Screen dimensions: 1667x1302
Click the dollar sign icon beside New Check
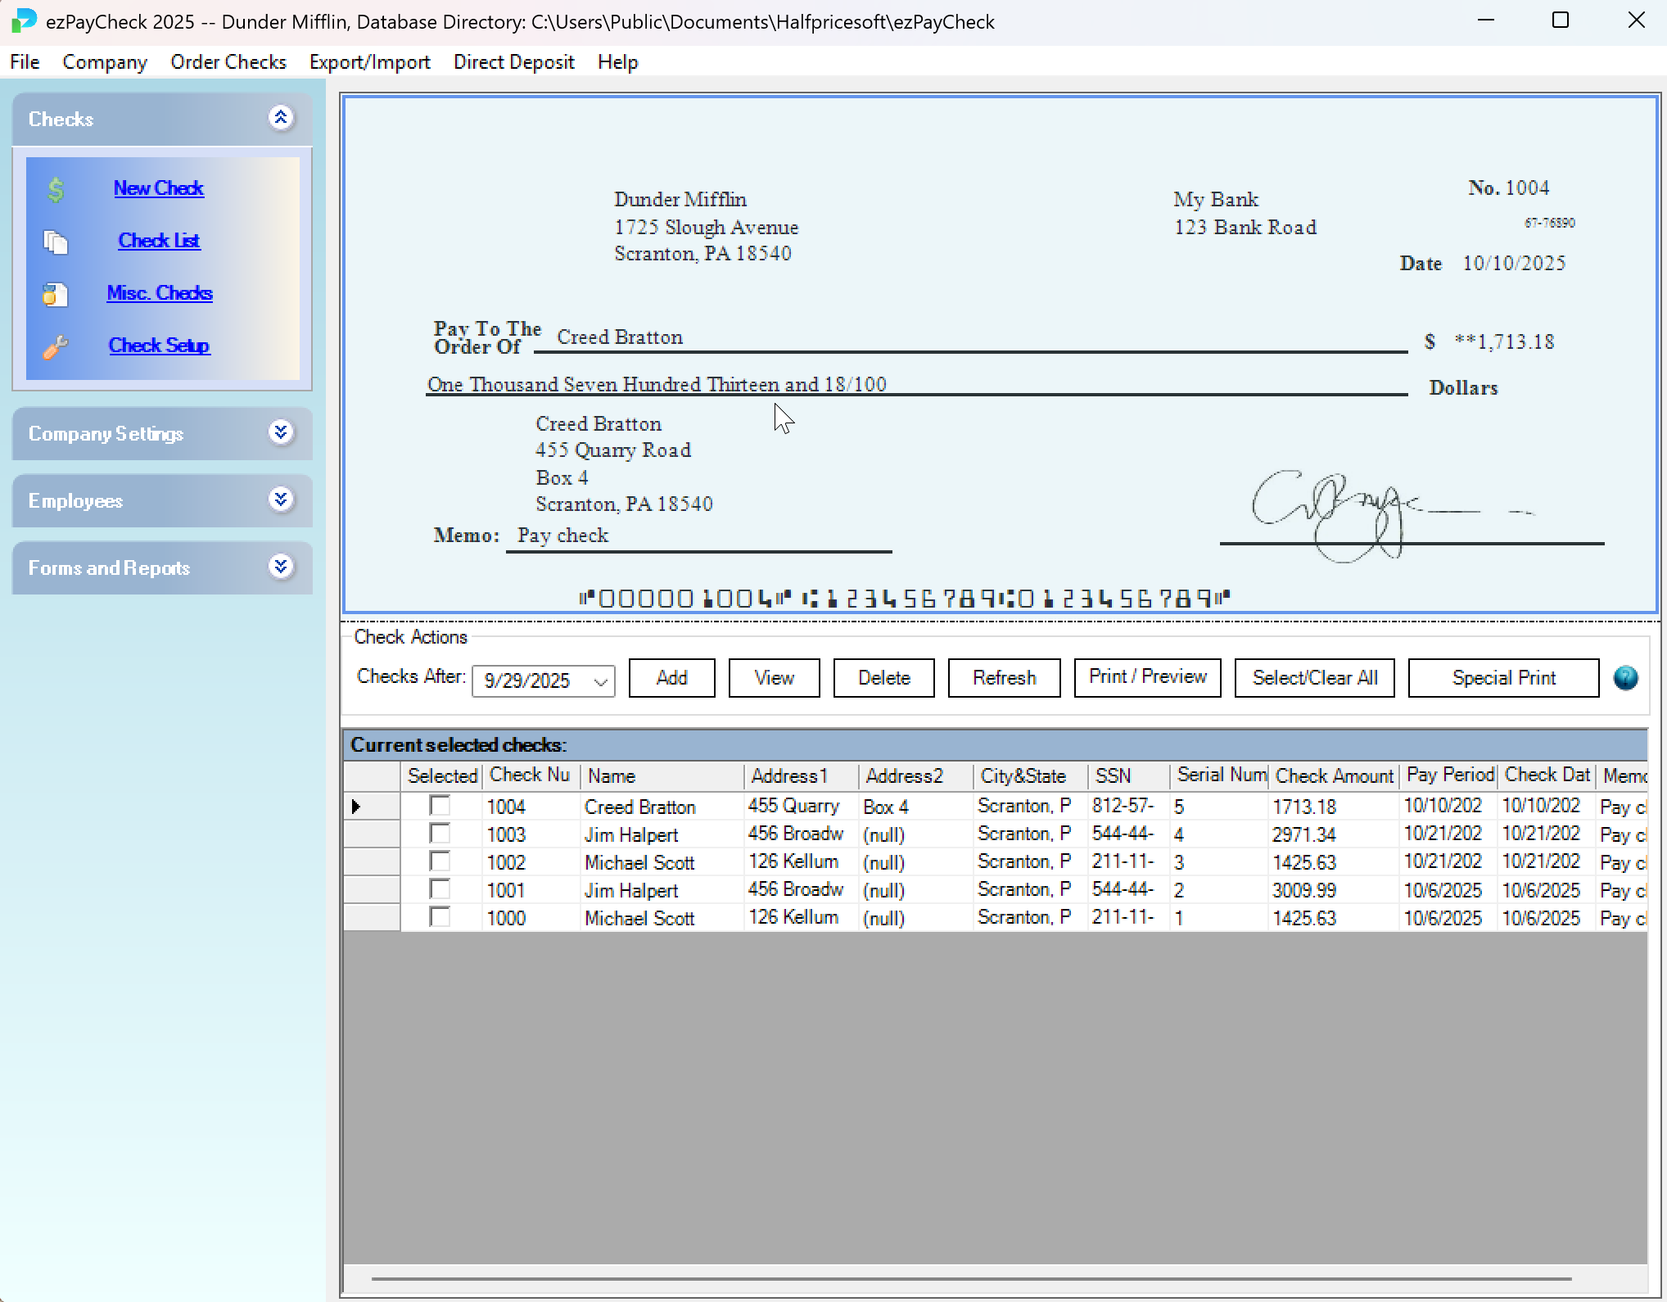point(55,189)
